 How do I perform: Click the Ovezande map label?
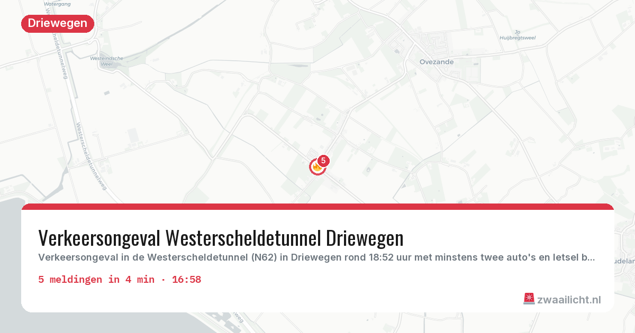(437, 62)
